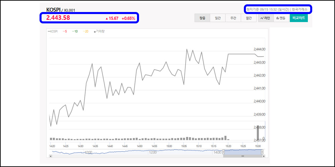Select the 장중 intraday tab
335x167 pixels.
tap(202, 18)
